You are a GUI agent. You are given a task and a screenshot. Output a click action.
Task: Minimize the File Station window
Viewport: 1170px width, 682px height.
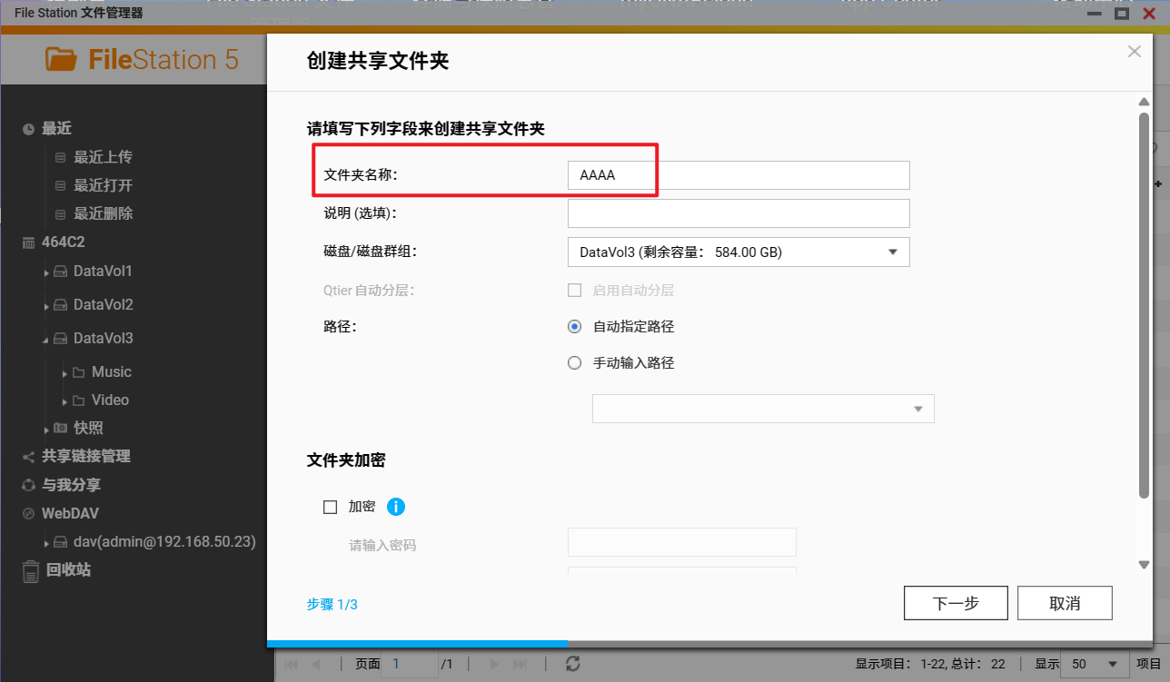click(1096, 13)
